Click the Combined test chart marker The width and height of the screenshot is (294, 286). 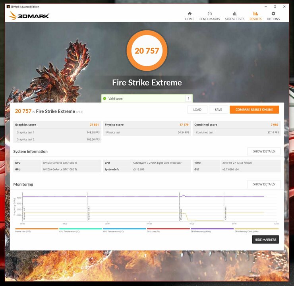226,213
